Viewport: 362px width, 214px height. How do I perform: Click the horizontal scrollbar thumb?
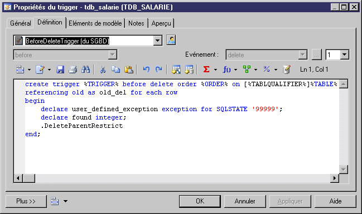[29, 178]
